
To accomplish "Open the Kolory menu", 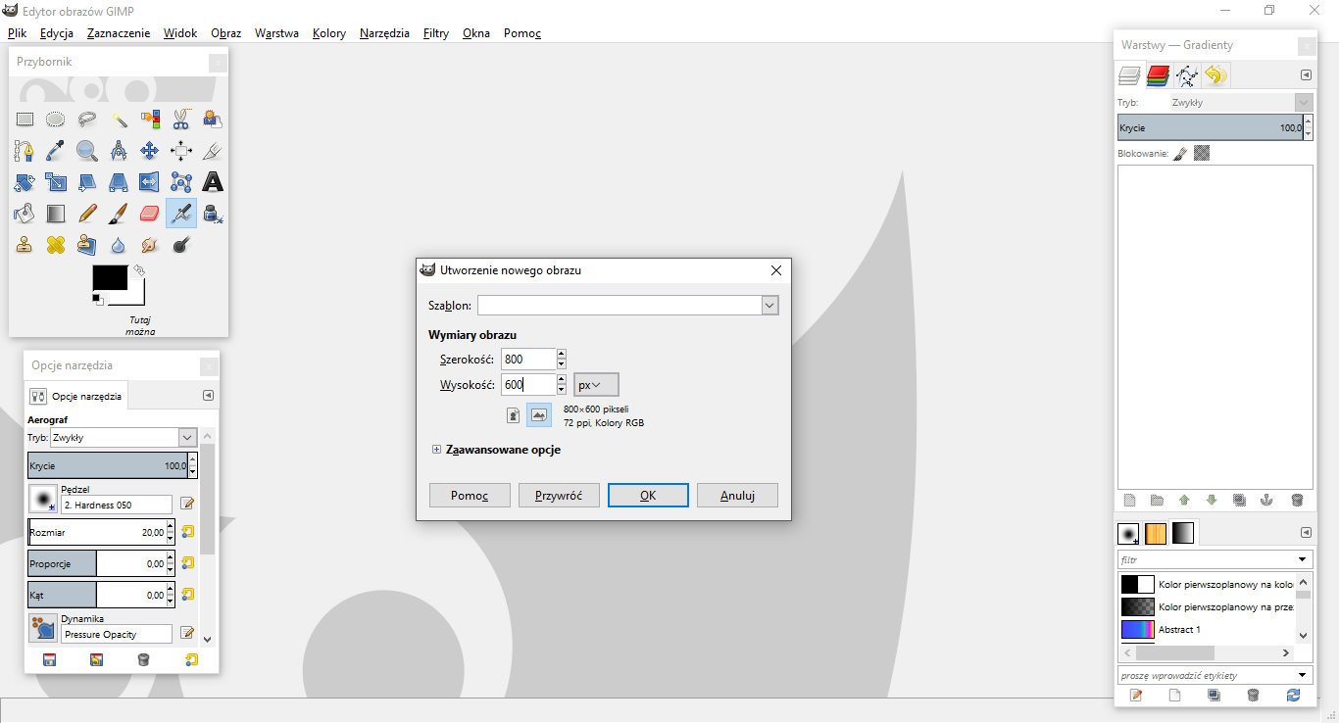I will tap(329, 33).
